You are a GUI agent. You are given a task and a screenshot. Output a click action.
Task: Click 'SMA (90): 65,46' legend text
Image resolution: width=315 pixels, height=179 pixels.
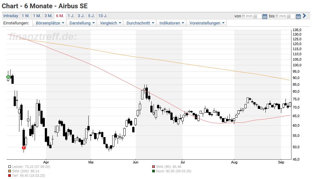coord(168,167)
